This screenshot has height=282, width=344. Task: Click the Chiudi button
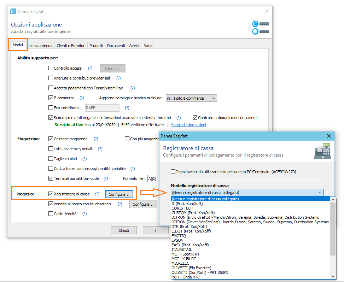click(124, 230)
